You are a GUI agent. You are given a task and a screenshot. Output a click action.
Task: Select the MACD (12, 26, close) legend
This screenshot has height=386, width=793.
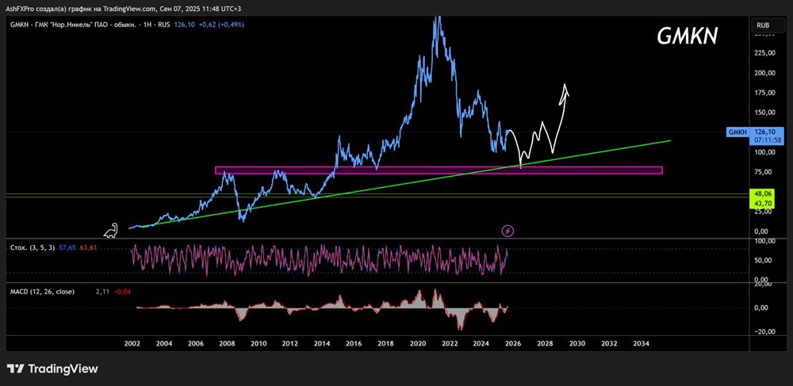click(43, 292)
